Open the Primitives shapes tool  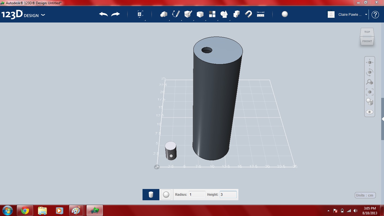(164, 14)
